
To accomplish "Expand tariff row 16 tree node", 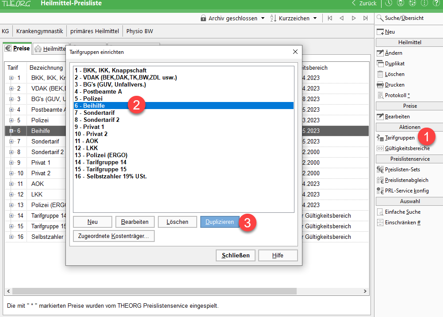I will [x=11, y=237].
